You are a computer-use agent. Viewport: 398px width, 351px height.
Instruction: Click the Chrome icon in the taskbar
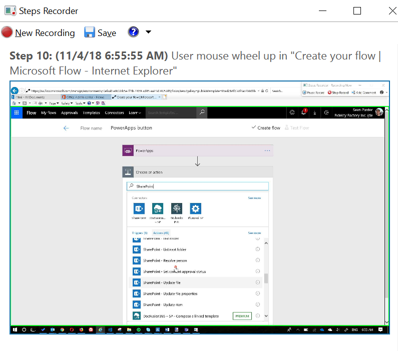(62, 329)
